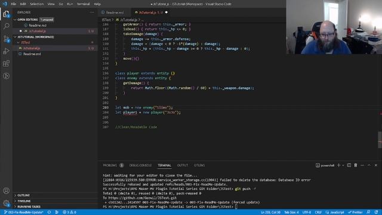Open Explorer panel more actions ellipsis

tap(91, 12)
